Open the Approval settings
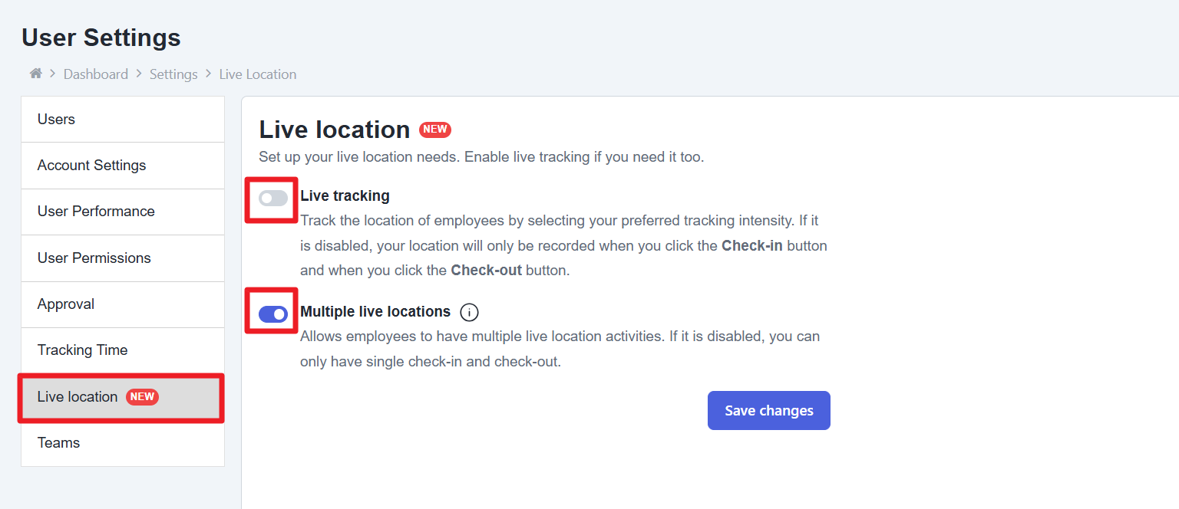Viewport: 1179px width, 509px height. pyautogui.click(x=66, y=304)
